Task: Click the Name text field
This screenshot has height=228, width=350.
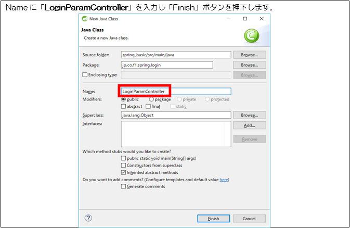Action: click(175, 92)
